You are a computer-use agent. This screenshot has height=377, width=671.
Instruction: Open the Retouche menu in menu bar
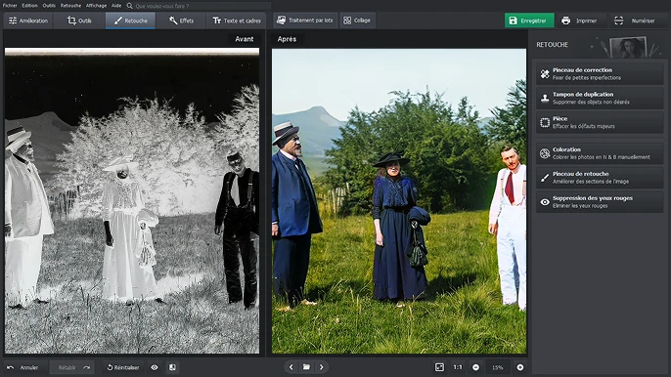point(70,6)
